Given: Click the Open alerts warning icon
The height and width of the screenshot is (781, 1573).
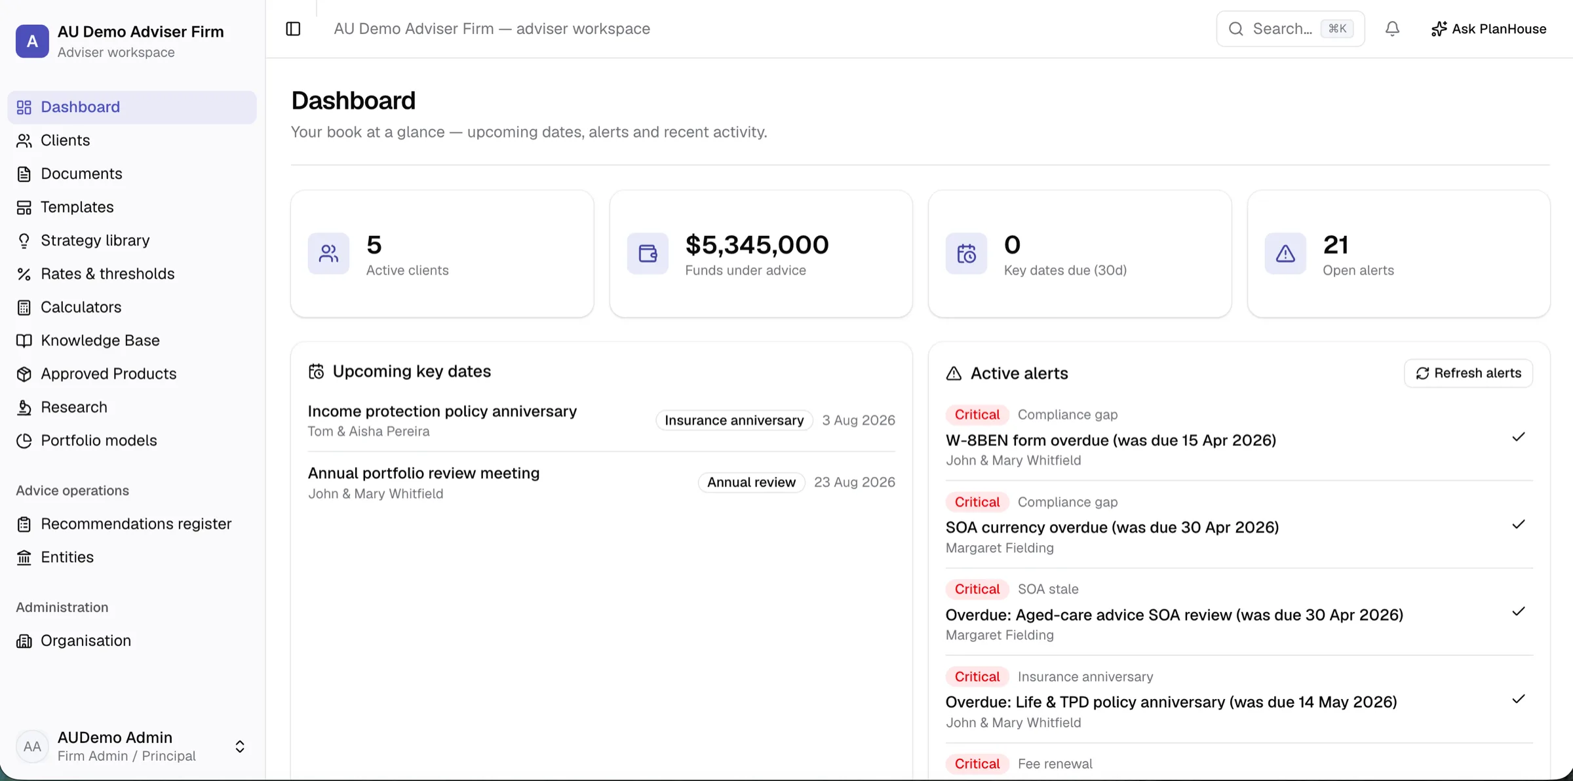Looking at the screenshot, I should coord(1285,254).
